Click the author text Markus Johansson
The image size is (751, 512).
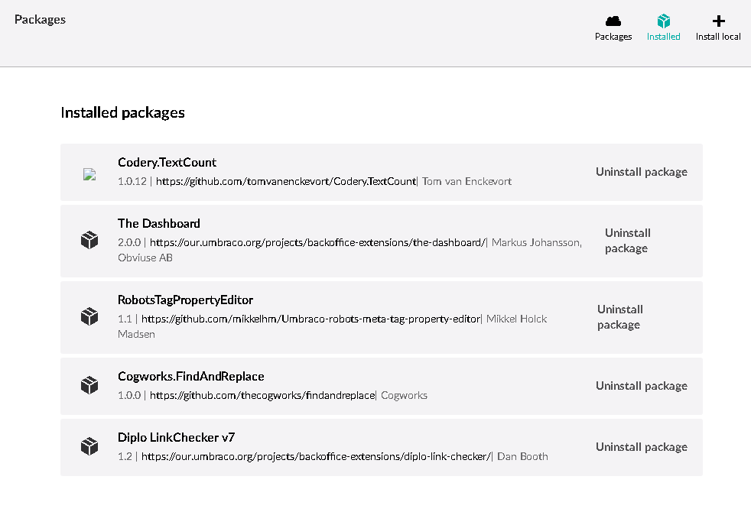537,242
